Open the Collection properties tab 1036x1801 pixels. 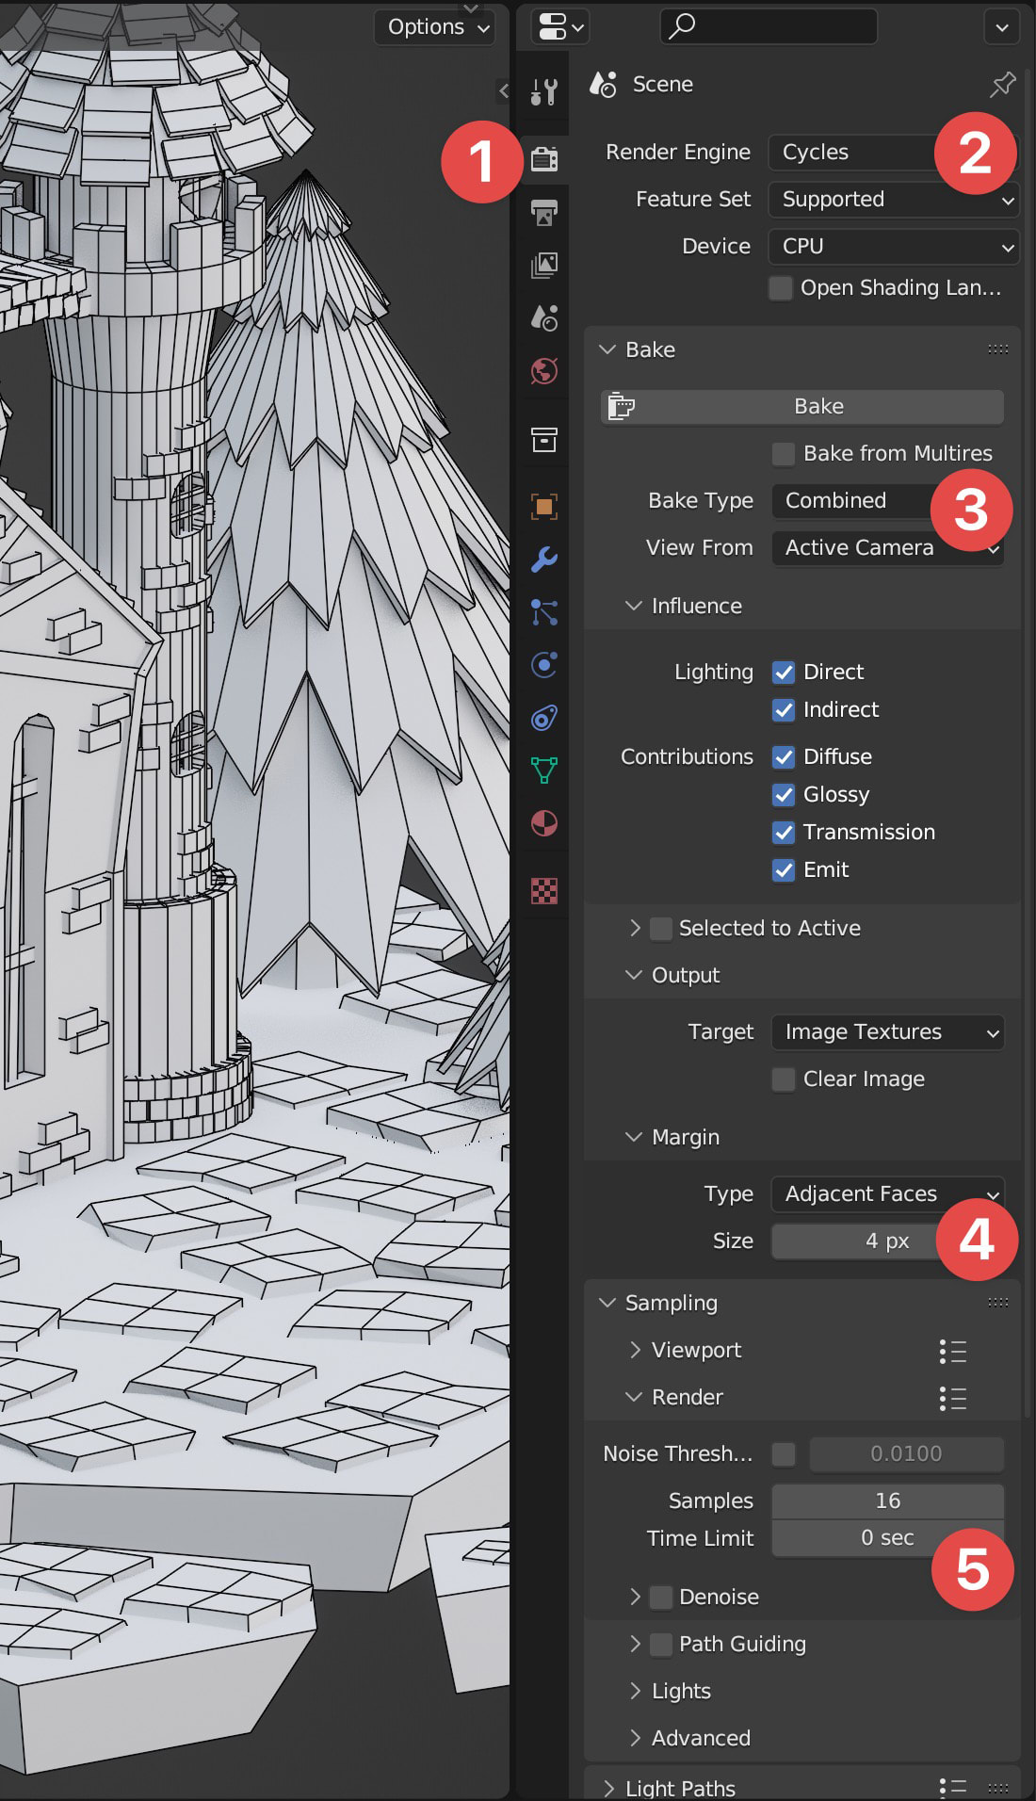[x=544, y=439]
